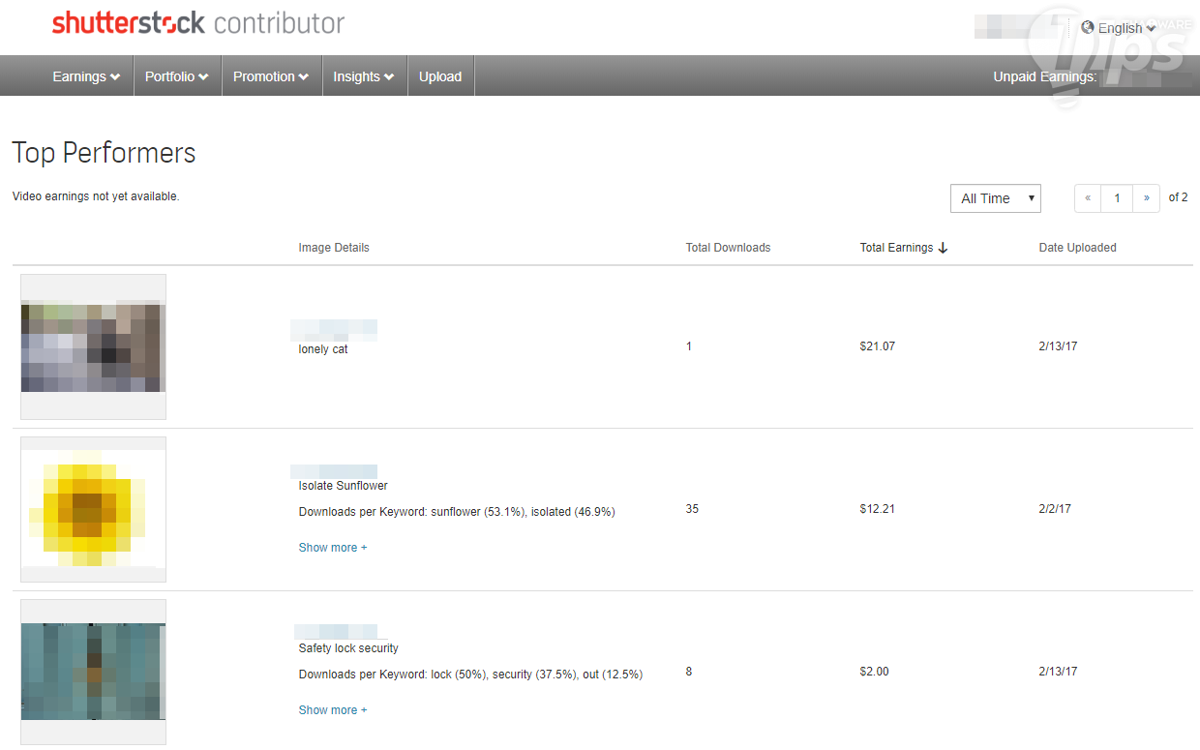Open the Portfolio menu
The width and height of the screenshot is (1200, 750).
177,76
